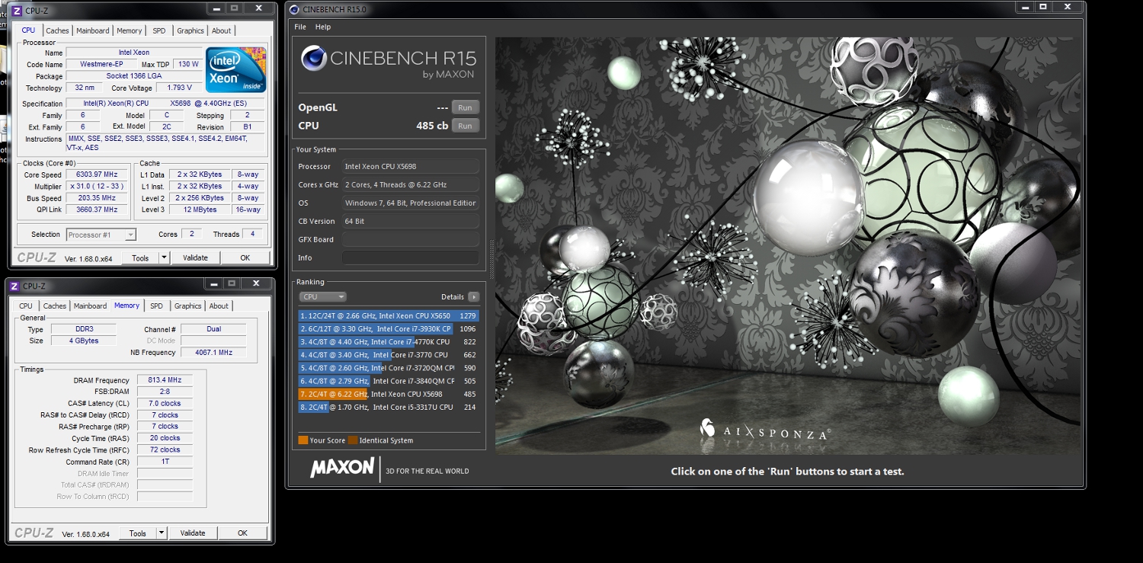Open the Caches tab in top CPU-Z window
Viewport: 1143px width, 563px height.
pyautogui.click(x=57, y=30)
